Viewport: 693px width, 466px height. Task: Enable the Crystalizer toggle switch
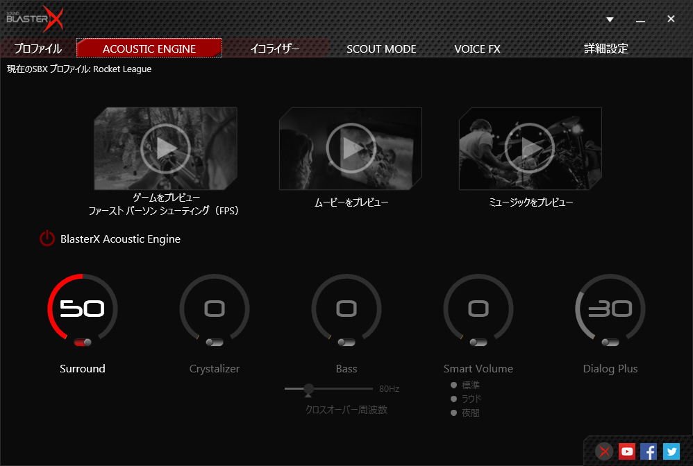click(215, 342)
